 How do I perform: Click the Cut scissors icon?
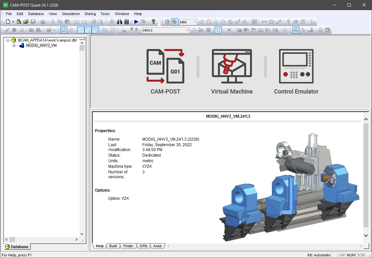click(x=53, y=22)
